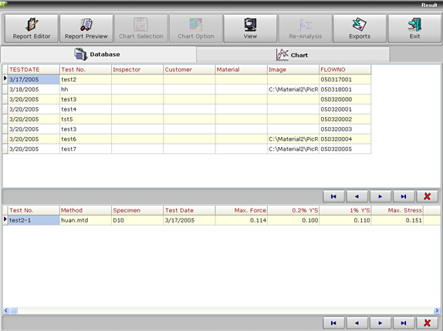This screenshot has height=331, width=443.
Task: Switch to the Database tab
Action: [x=98, y=54]
